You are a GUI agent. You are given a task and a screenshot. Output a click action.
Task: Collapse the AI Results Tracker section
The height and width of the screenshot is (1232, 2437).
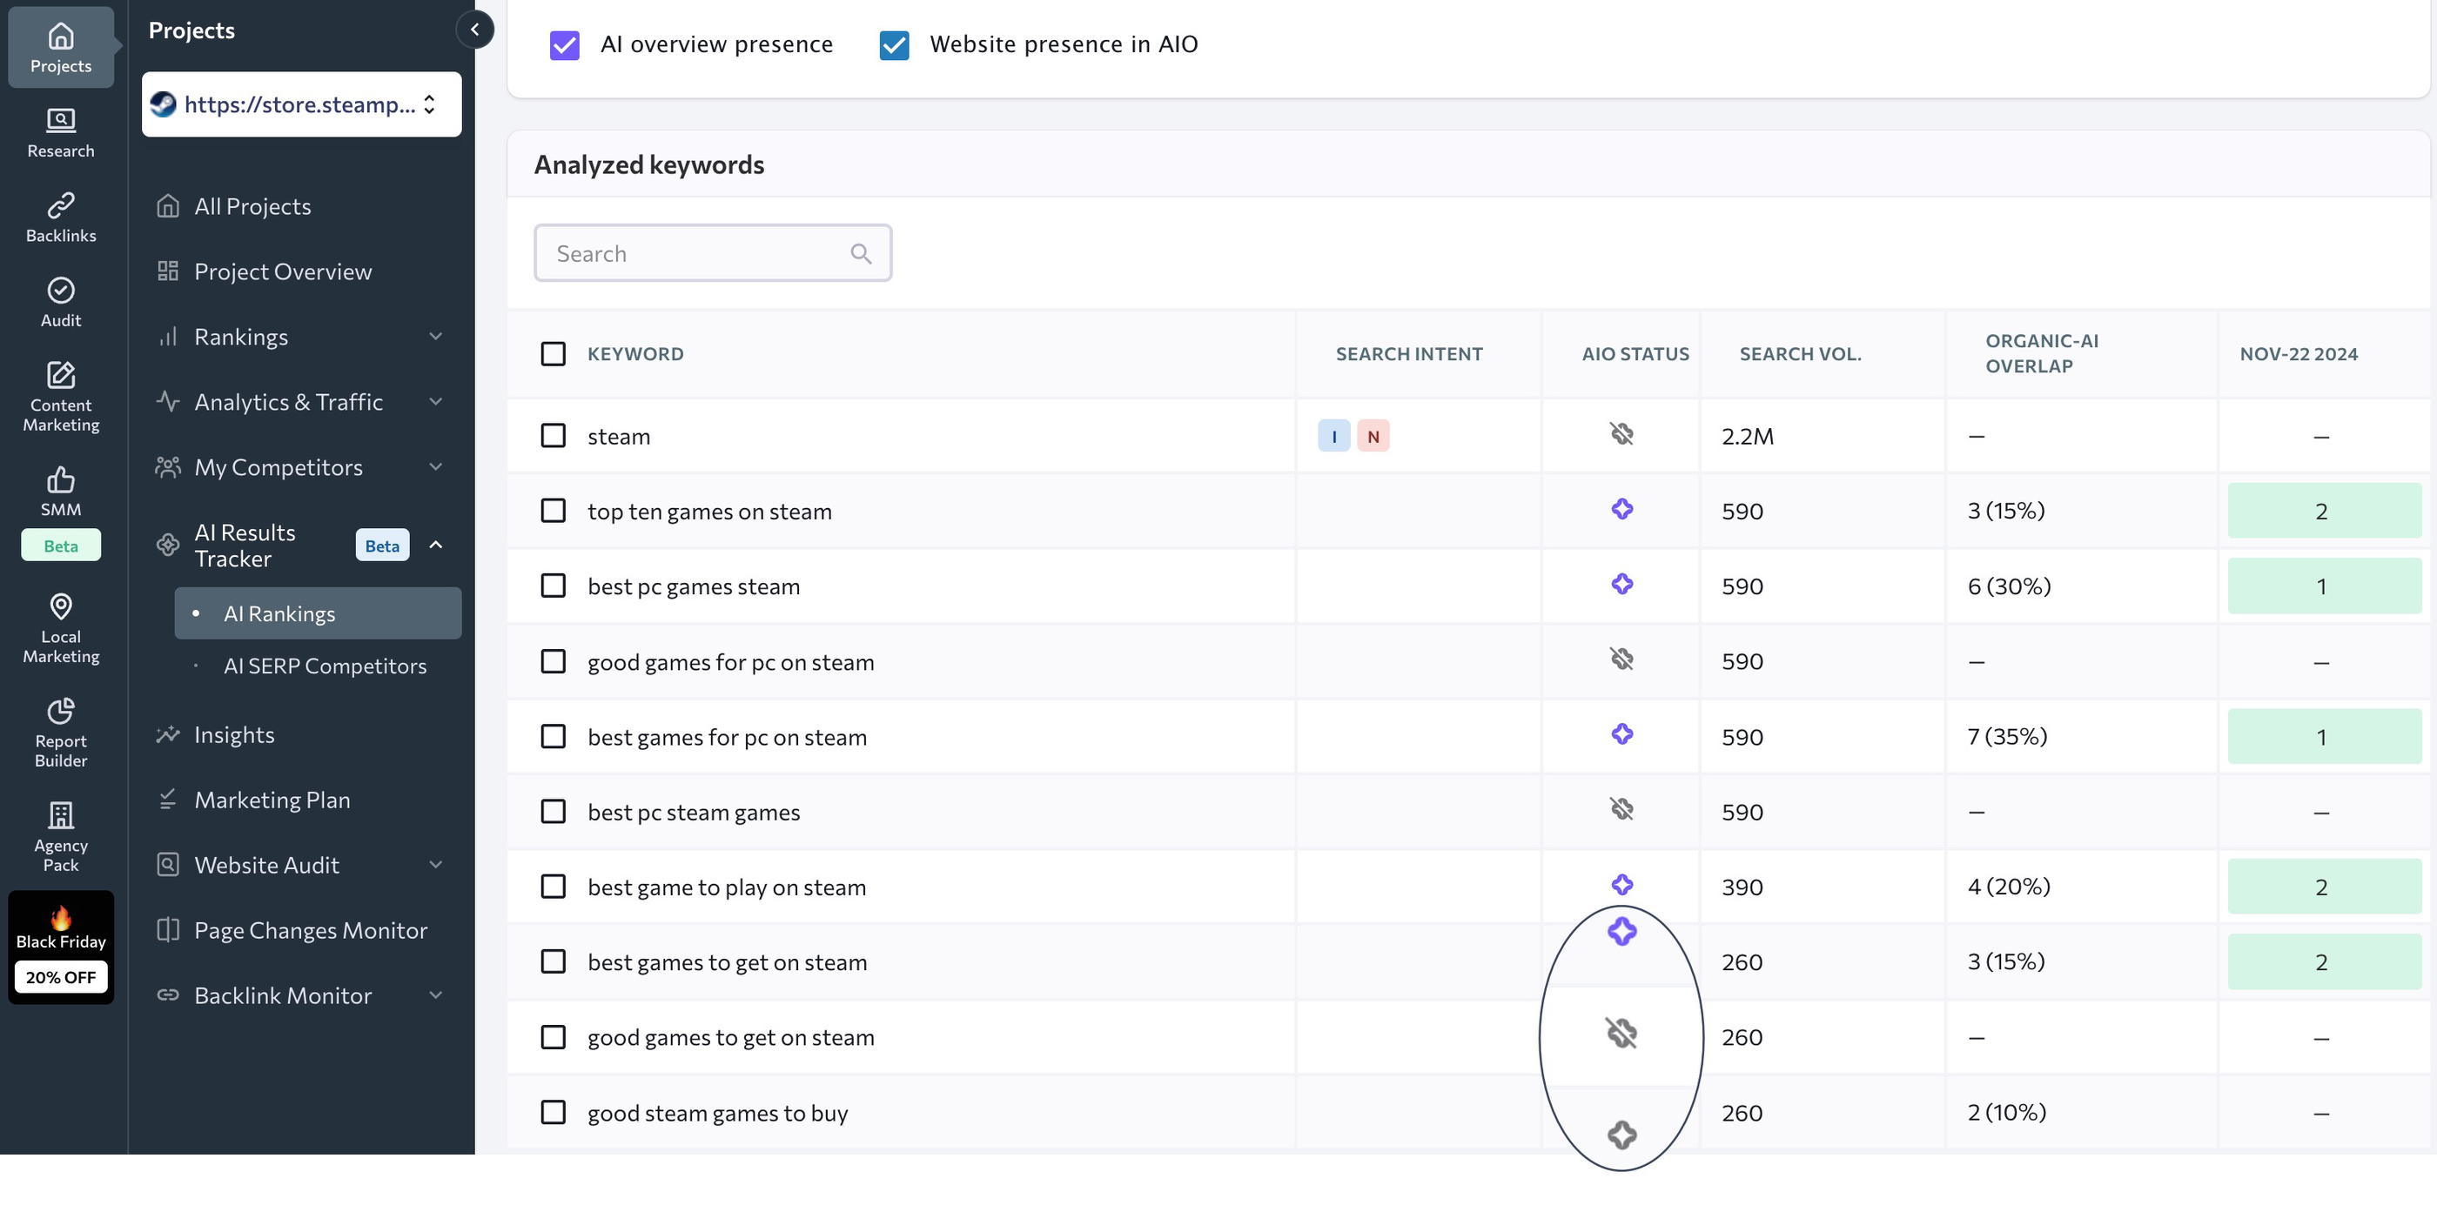[435, 545]
